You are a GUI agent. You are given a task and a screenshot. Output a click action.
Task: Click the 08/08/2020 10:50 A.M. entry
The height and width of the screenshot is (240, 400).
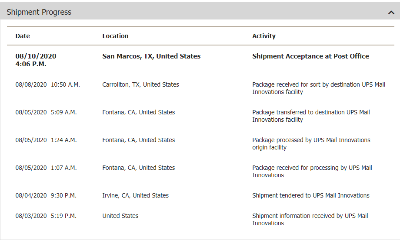[x=48, y=84]
